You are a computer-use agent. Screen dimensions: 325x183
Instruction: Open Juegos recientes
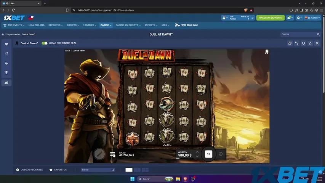click(x=30, y=170)
